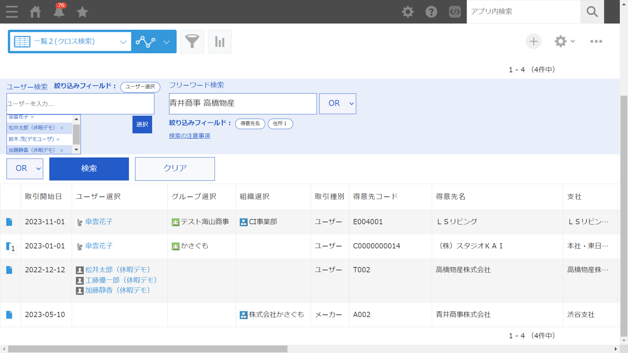Expand the graph selector chevron
This screenshot has height=353, width=628.
(x=166, y=42)
